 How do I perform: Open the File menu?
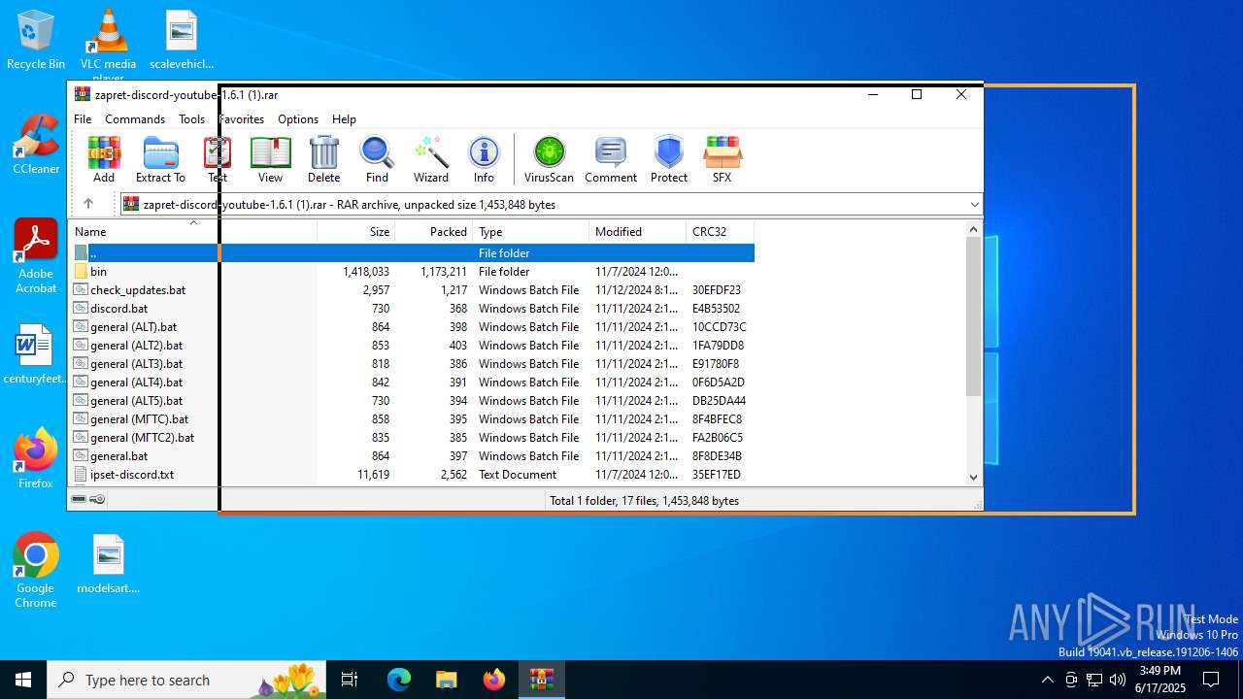(83, 118)
